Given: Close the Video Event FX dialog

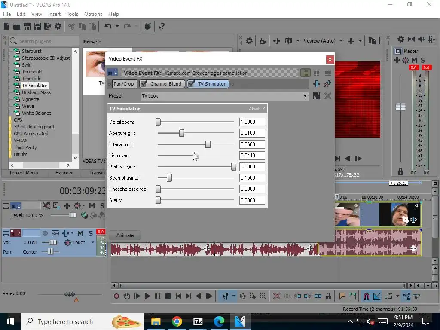Looking at the screenshot, I should tap(330, 59).
